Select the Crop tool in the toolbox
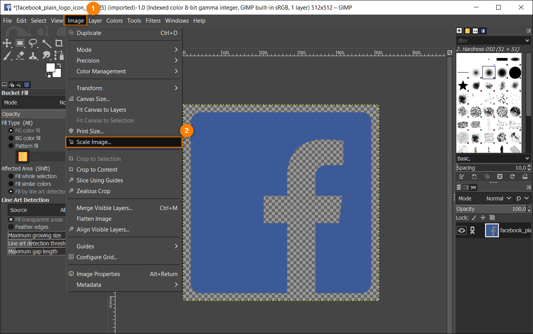Screen dimensions: 533x334 [x=59, y=43]
